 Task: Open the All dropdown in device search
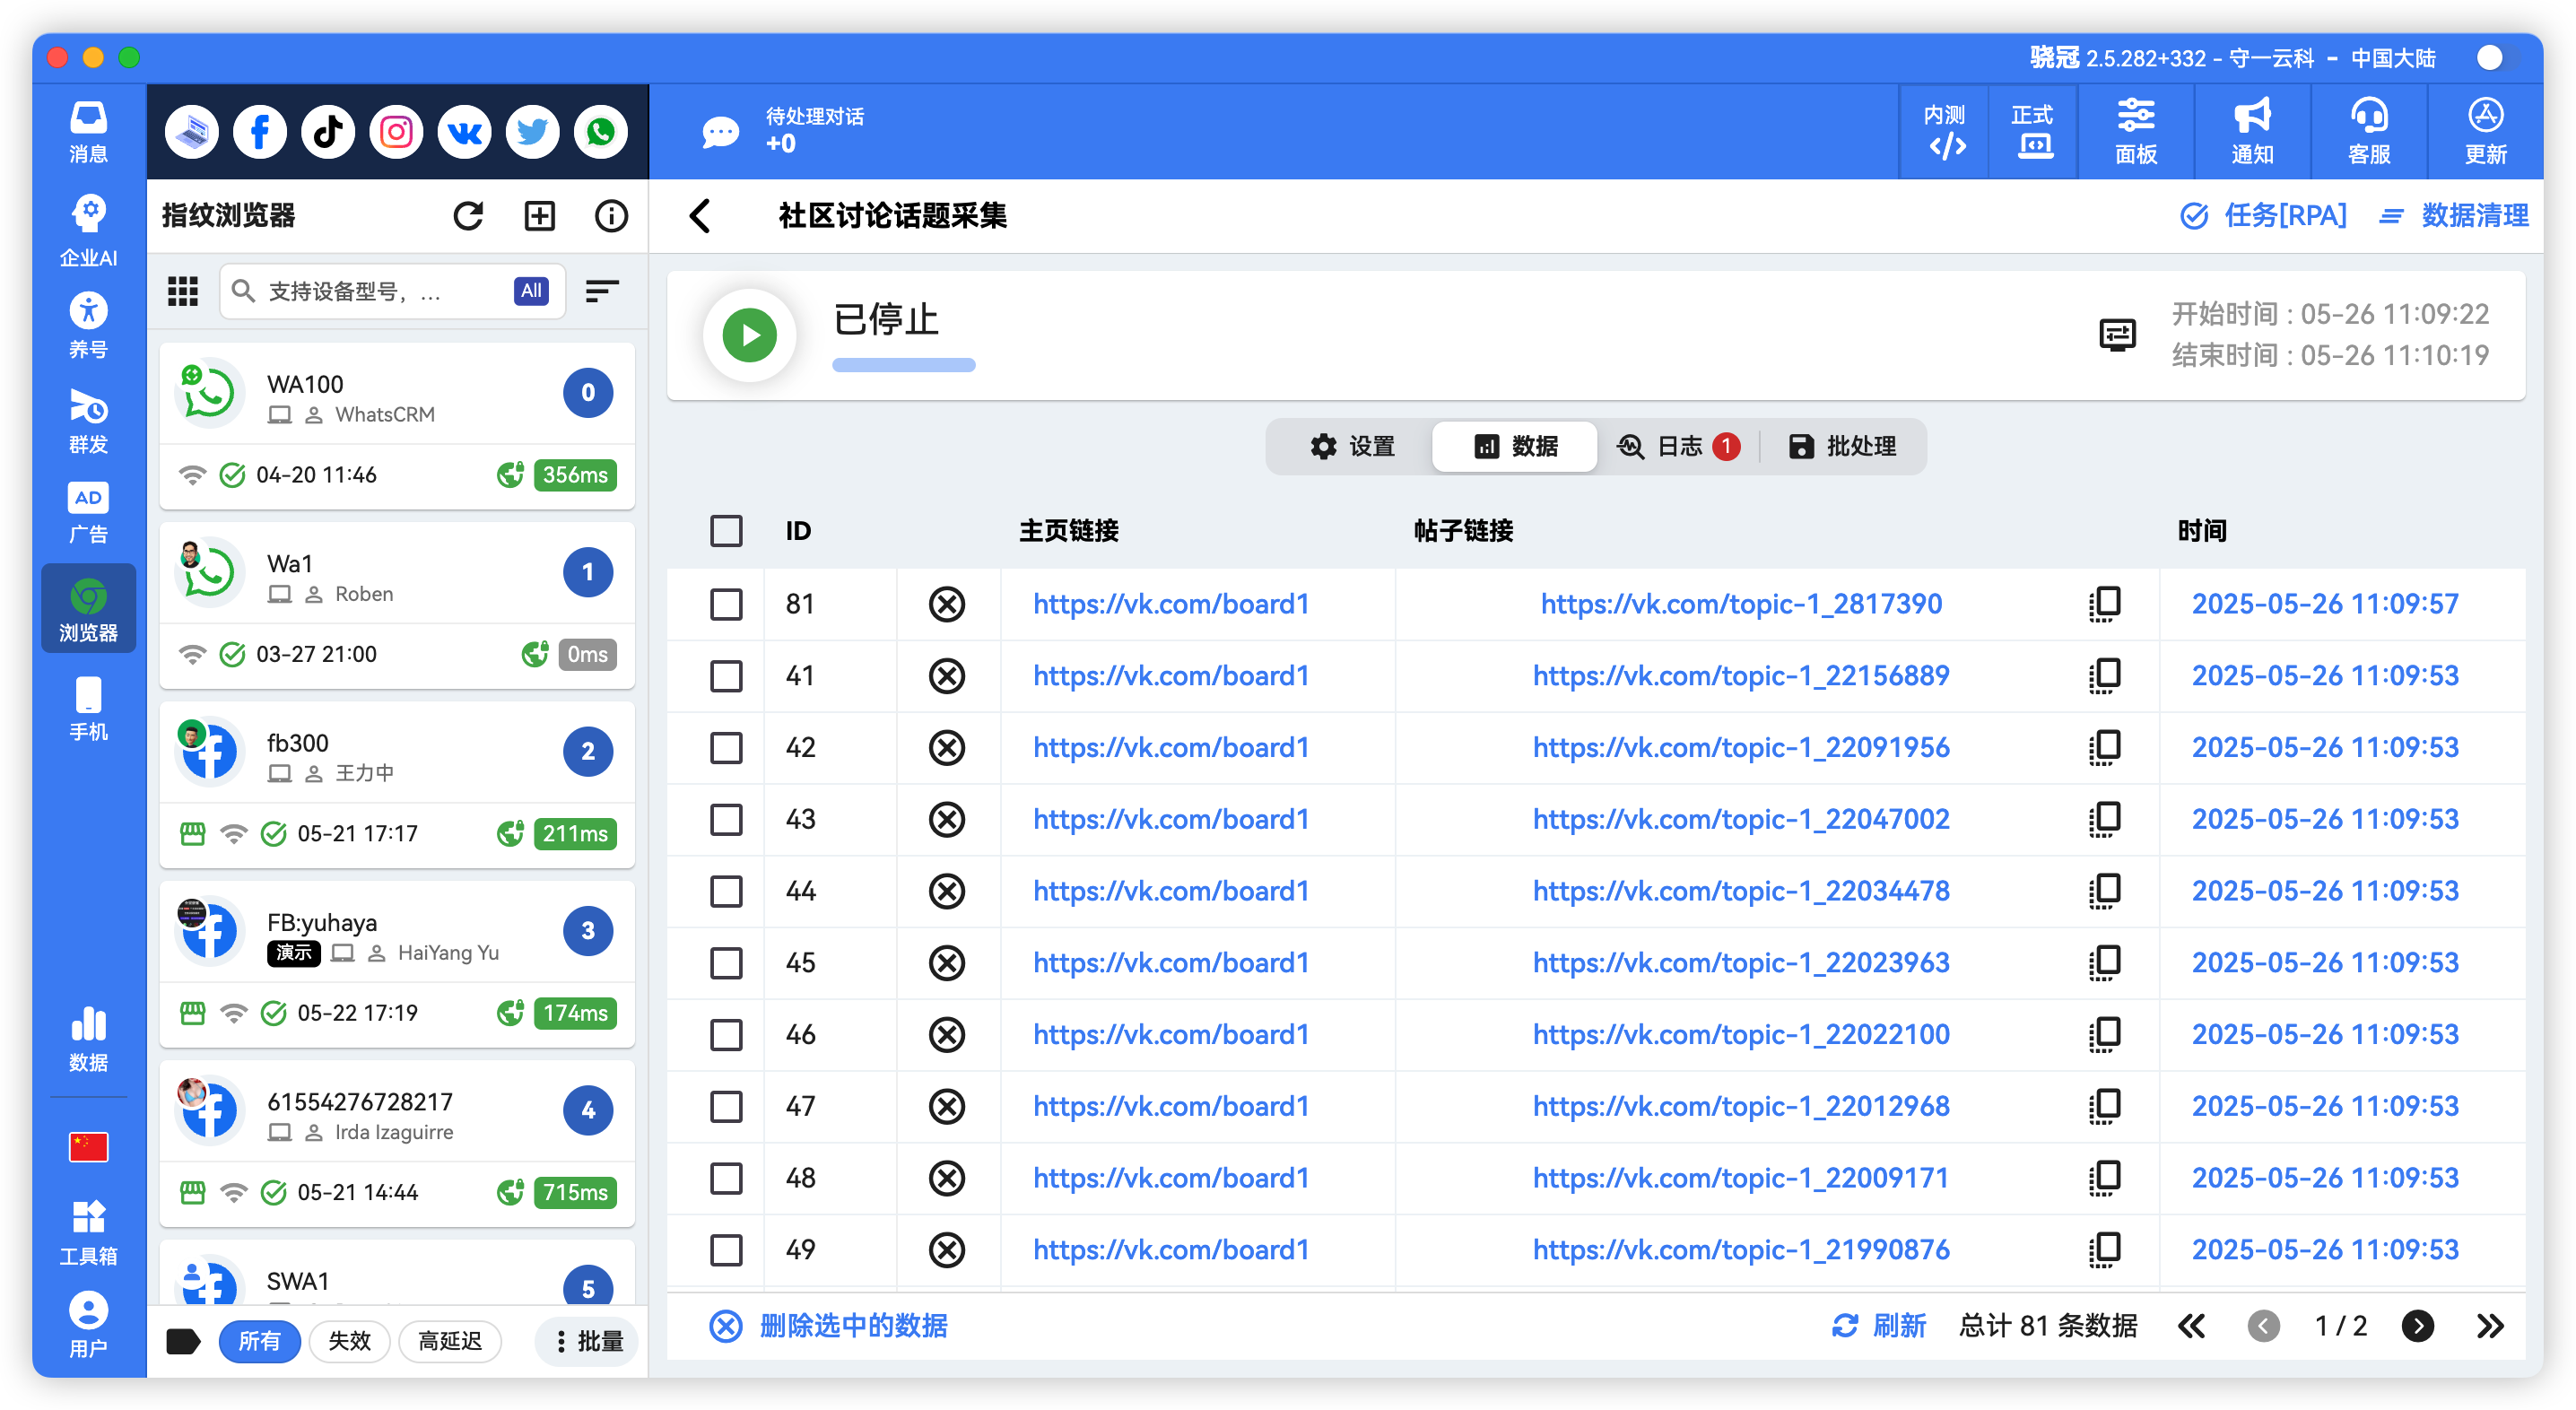pos(530,291)
